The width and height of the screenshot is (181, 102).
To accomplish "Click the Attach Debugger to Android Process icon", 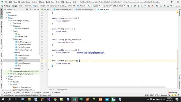I will pyautogui.click(x=149, y=6).
